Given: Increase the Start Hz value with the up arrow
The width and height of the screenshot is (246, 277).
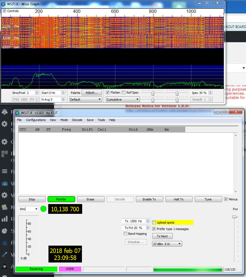Looking at the screenshot, I should point(63,92).
